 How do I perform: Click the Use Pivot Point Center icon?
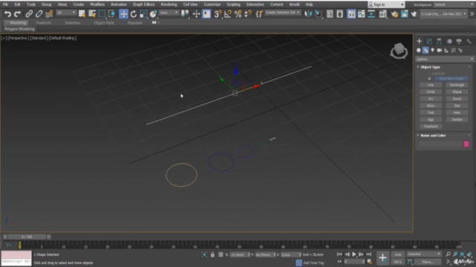[184, 14]
